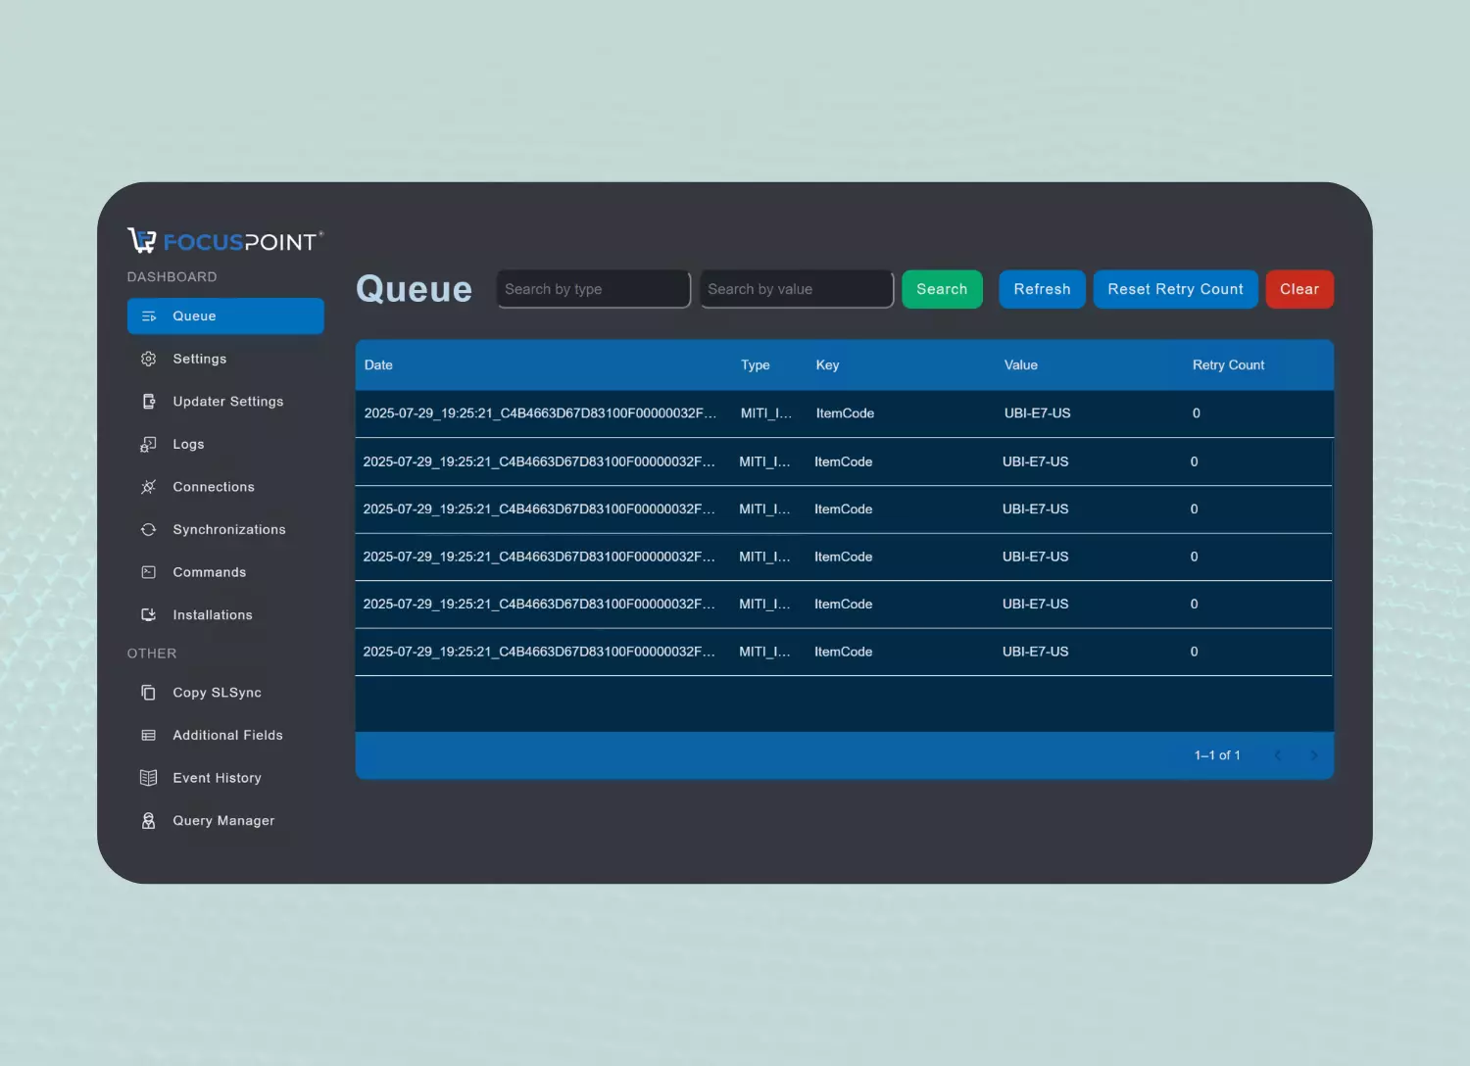The width and height of the screenshot is (1470, 1066).
Task: Click the Search by type field
Action: point(593,289)
